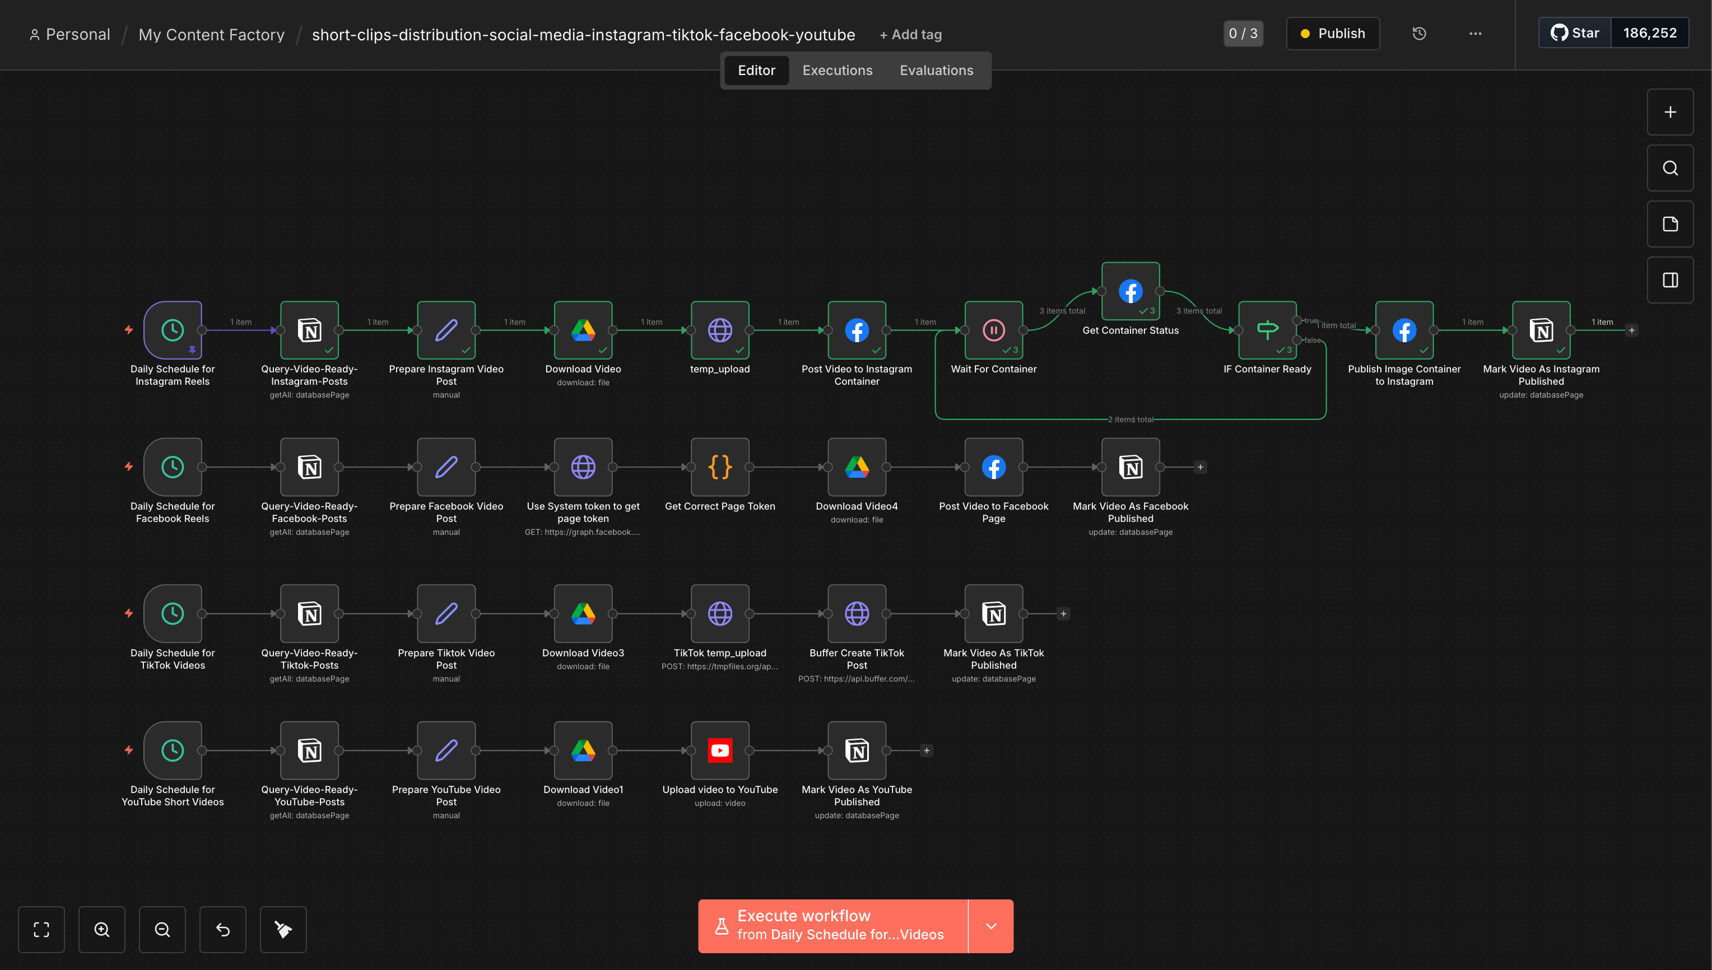Image resolution: width=1712 pixels, height=970 pixels.
Task: Switch to the Evaluations tab
Action: tap(936, 70)
